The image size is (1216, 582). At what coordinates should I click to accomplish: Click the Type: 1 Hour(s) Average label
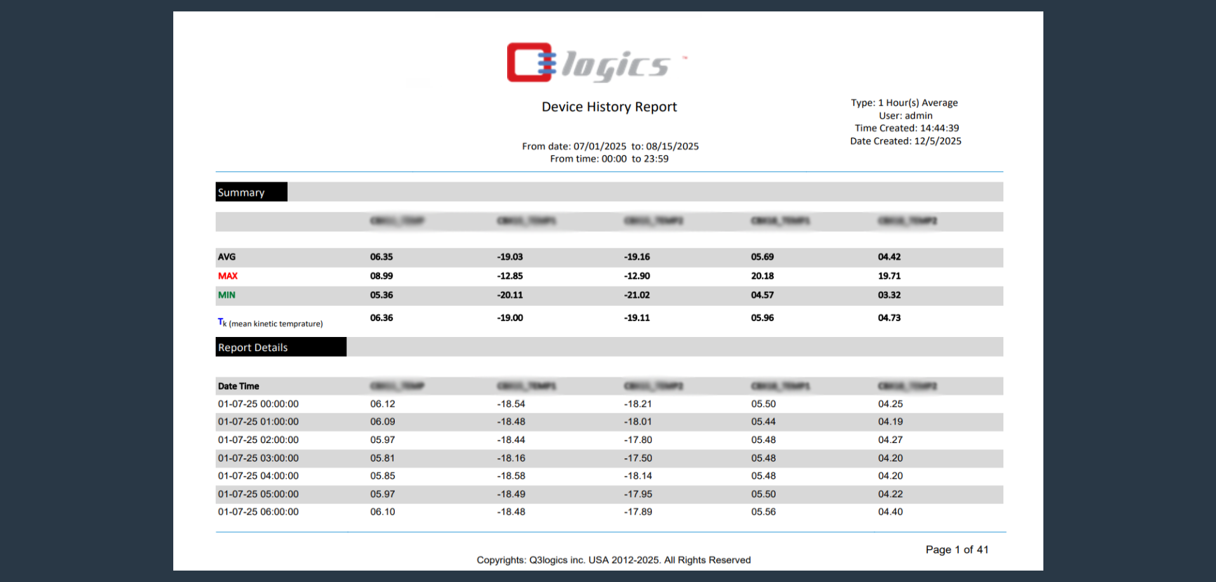(x=904, y=102)
